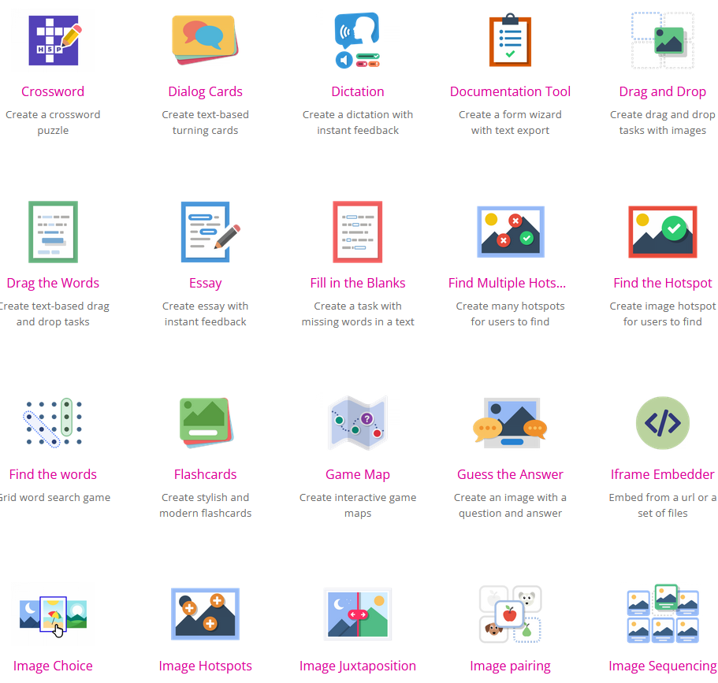
Task: Click the Dictation speaking head icon
Action: (x=358, y=40)
